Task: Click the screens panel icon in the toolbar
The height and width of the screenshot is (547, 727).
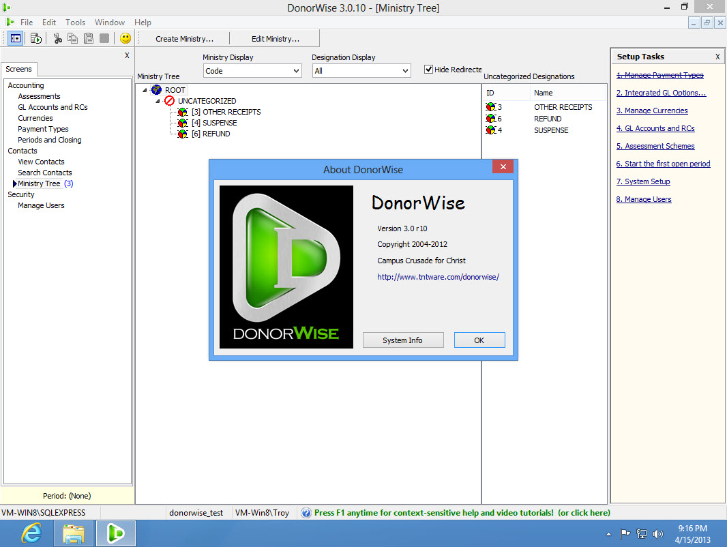Action: [15, 38]
